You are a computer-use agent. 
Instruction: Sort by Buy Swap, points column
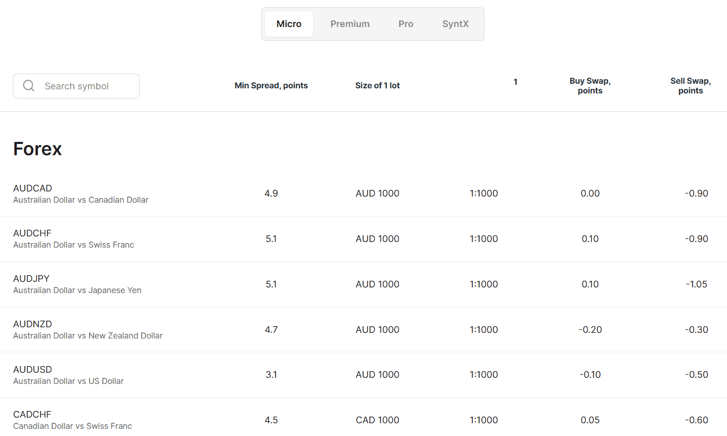point(590,85)
